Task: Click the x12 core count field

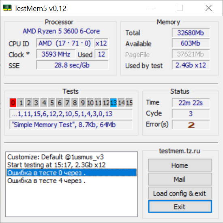Action: pos(101,43)
